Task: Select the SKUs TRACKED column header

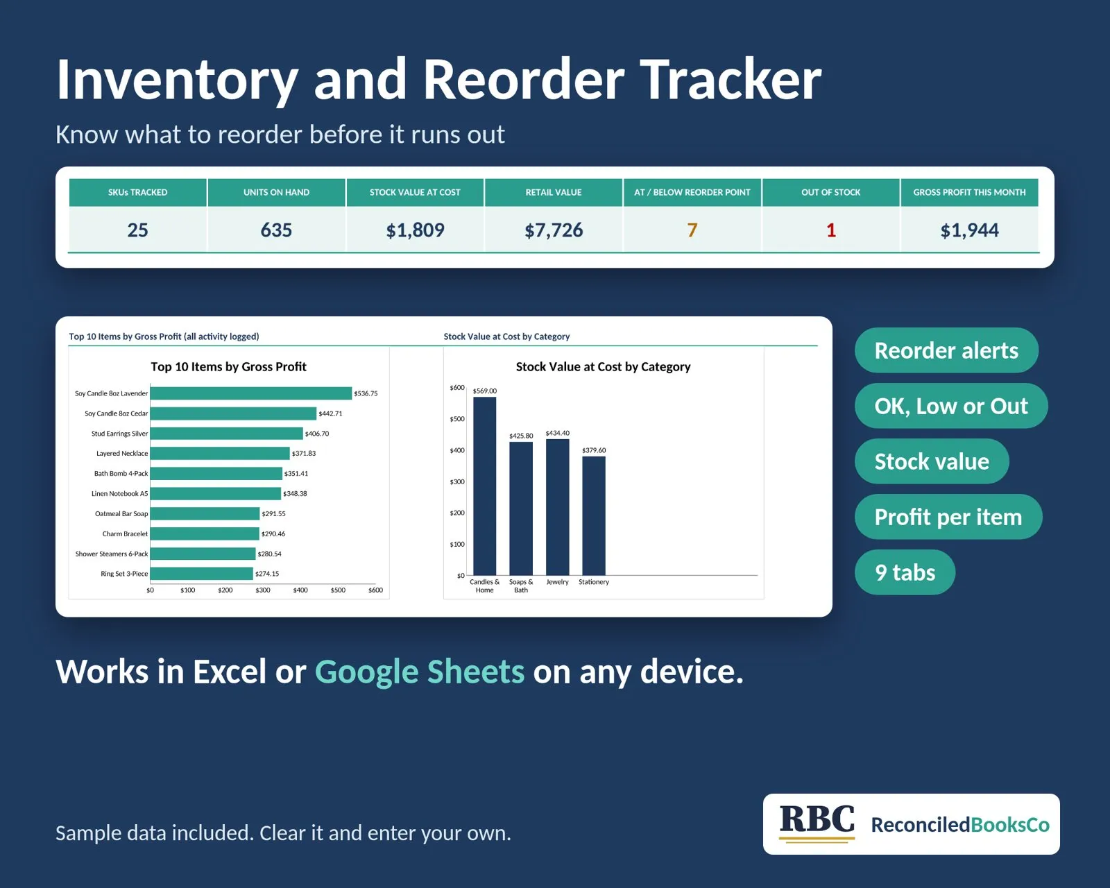Action: point(137,192)
